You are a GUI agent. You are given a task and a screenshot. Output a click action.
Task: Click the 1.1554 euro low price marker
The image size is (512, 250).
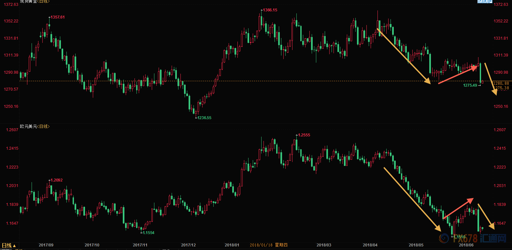click(x=149, y=233)
